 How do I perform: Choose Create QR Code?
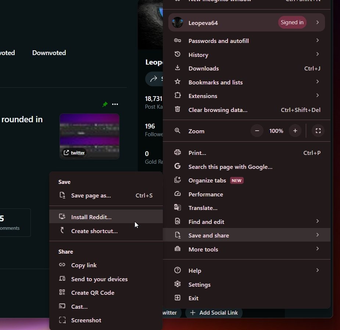pos(106,293)
